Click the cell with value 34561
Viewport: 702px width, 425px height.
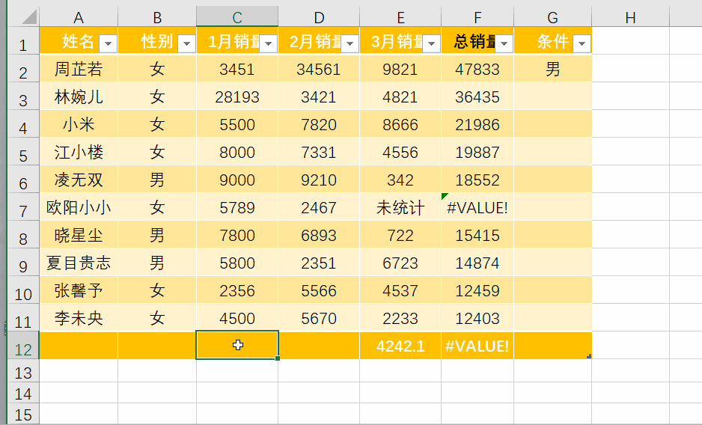pos(319,69)
